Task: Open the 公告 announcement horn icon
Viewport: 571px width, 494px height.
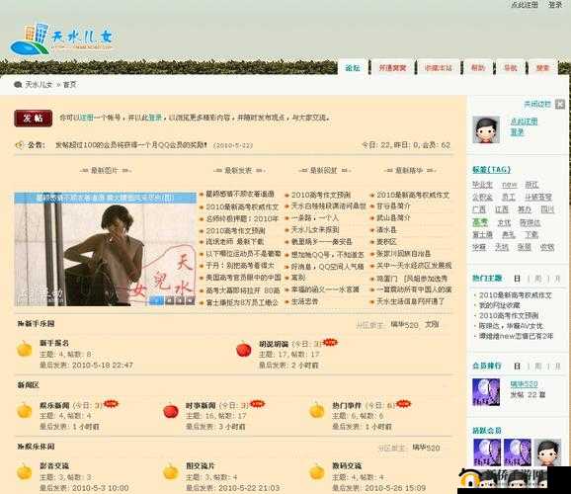Action: (x=20, y=145)
